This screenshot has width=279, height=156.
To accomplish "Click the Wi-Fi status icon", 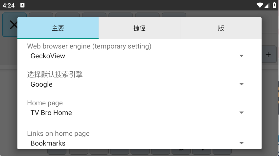I will pyautogui.click(x=260, y=5).
